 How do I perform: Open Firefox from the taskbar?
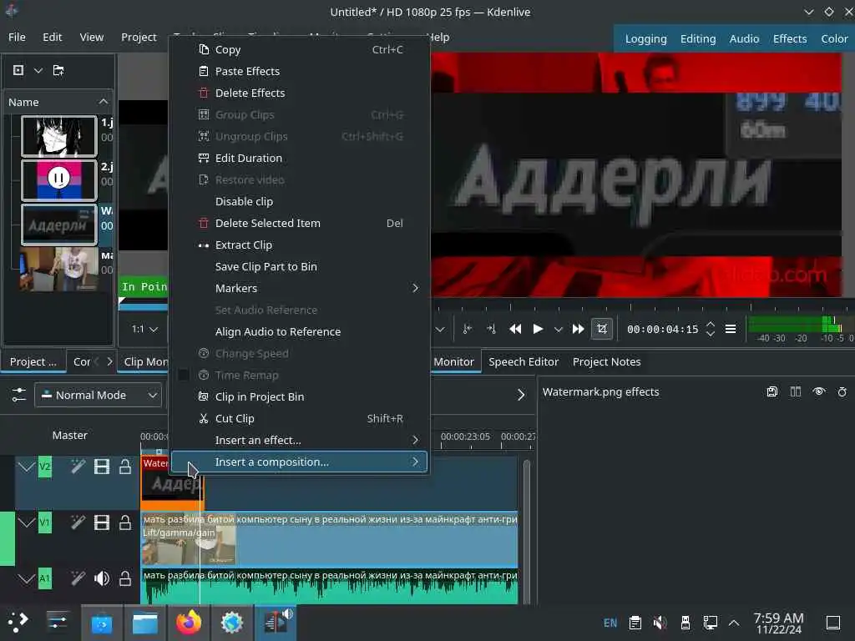[188, 623]
